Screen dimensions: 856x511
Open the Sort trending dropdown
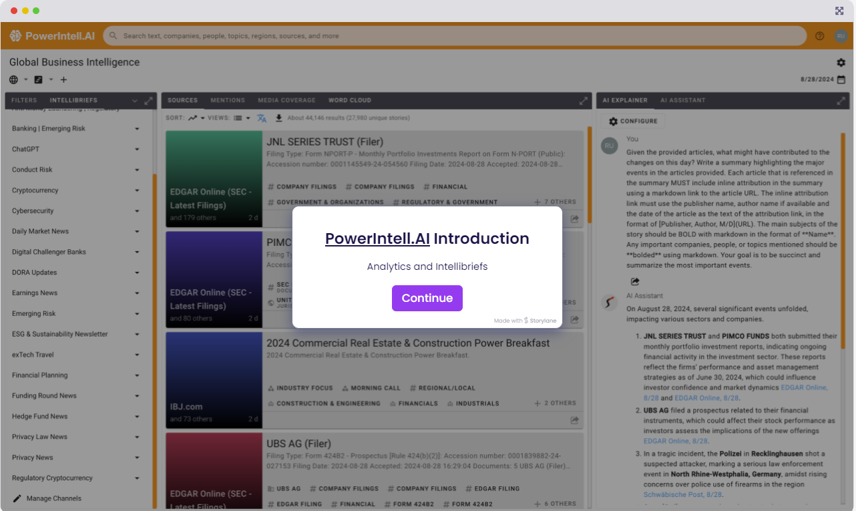tap(196, 118)
